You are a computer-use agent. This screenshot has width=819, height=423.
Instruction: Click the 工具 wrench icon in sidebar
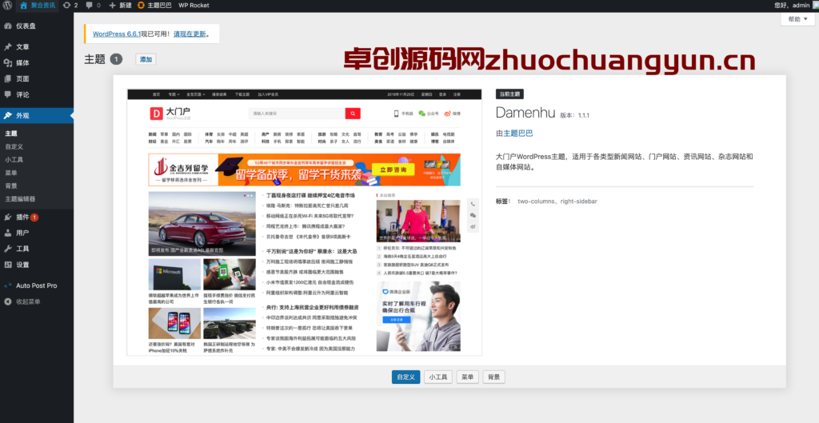(8, 249)
